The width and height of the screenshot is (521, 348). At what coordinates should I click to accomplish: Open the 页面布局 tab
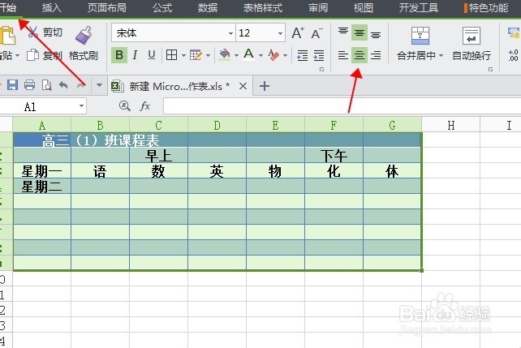click(106, 7)
